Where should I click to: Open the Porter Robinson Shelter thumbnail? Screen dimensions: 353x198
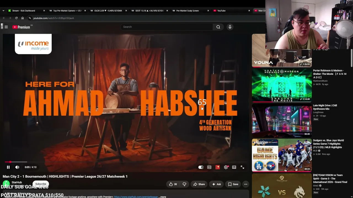282,85
